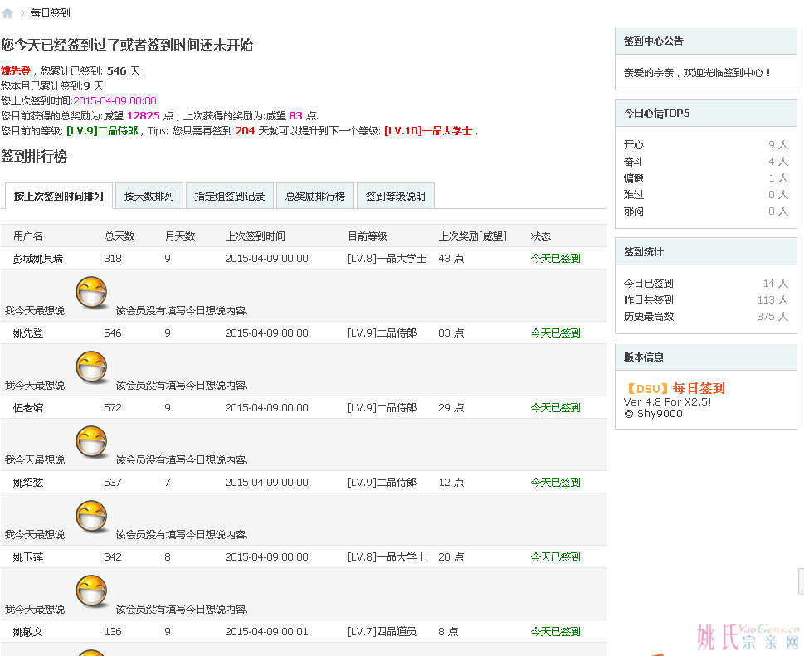Viewport: 804px width, 656px height.
Task: Click the scroll handle at right edge
Action: click(801, 581)
